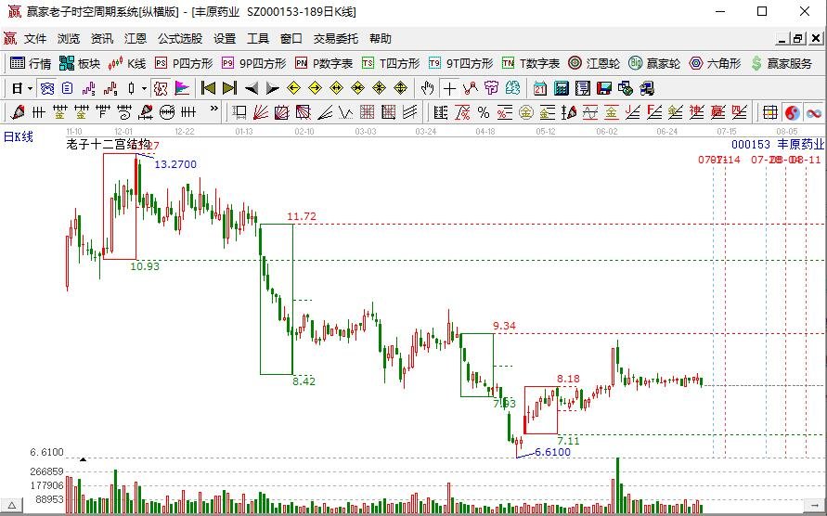Open the 资讯 menu

102,39
